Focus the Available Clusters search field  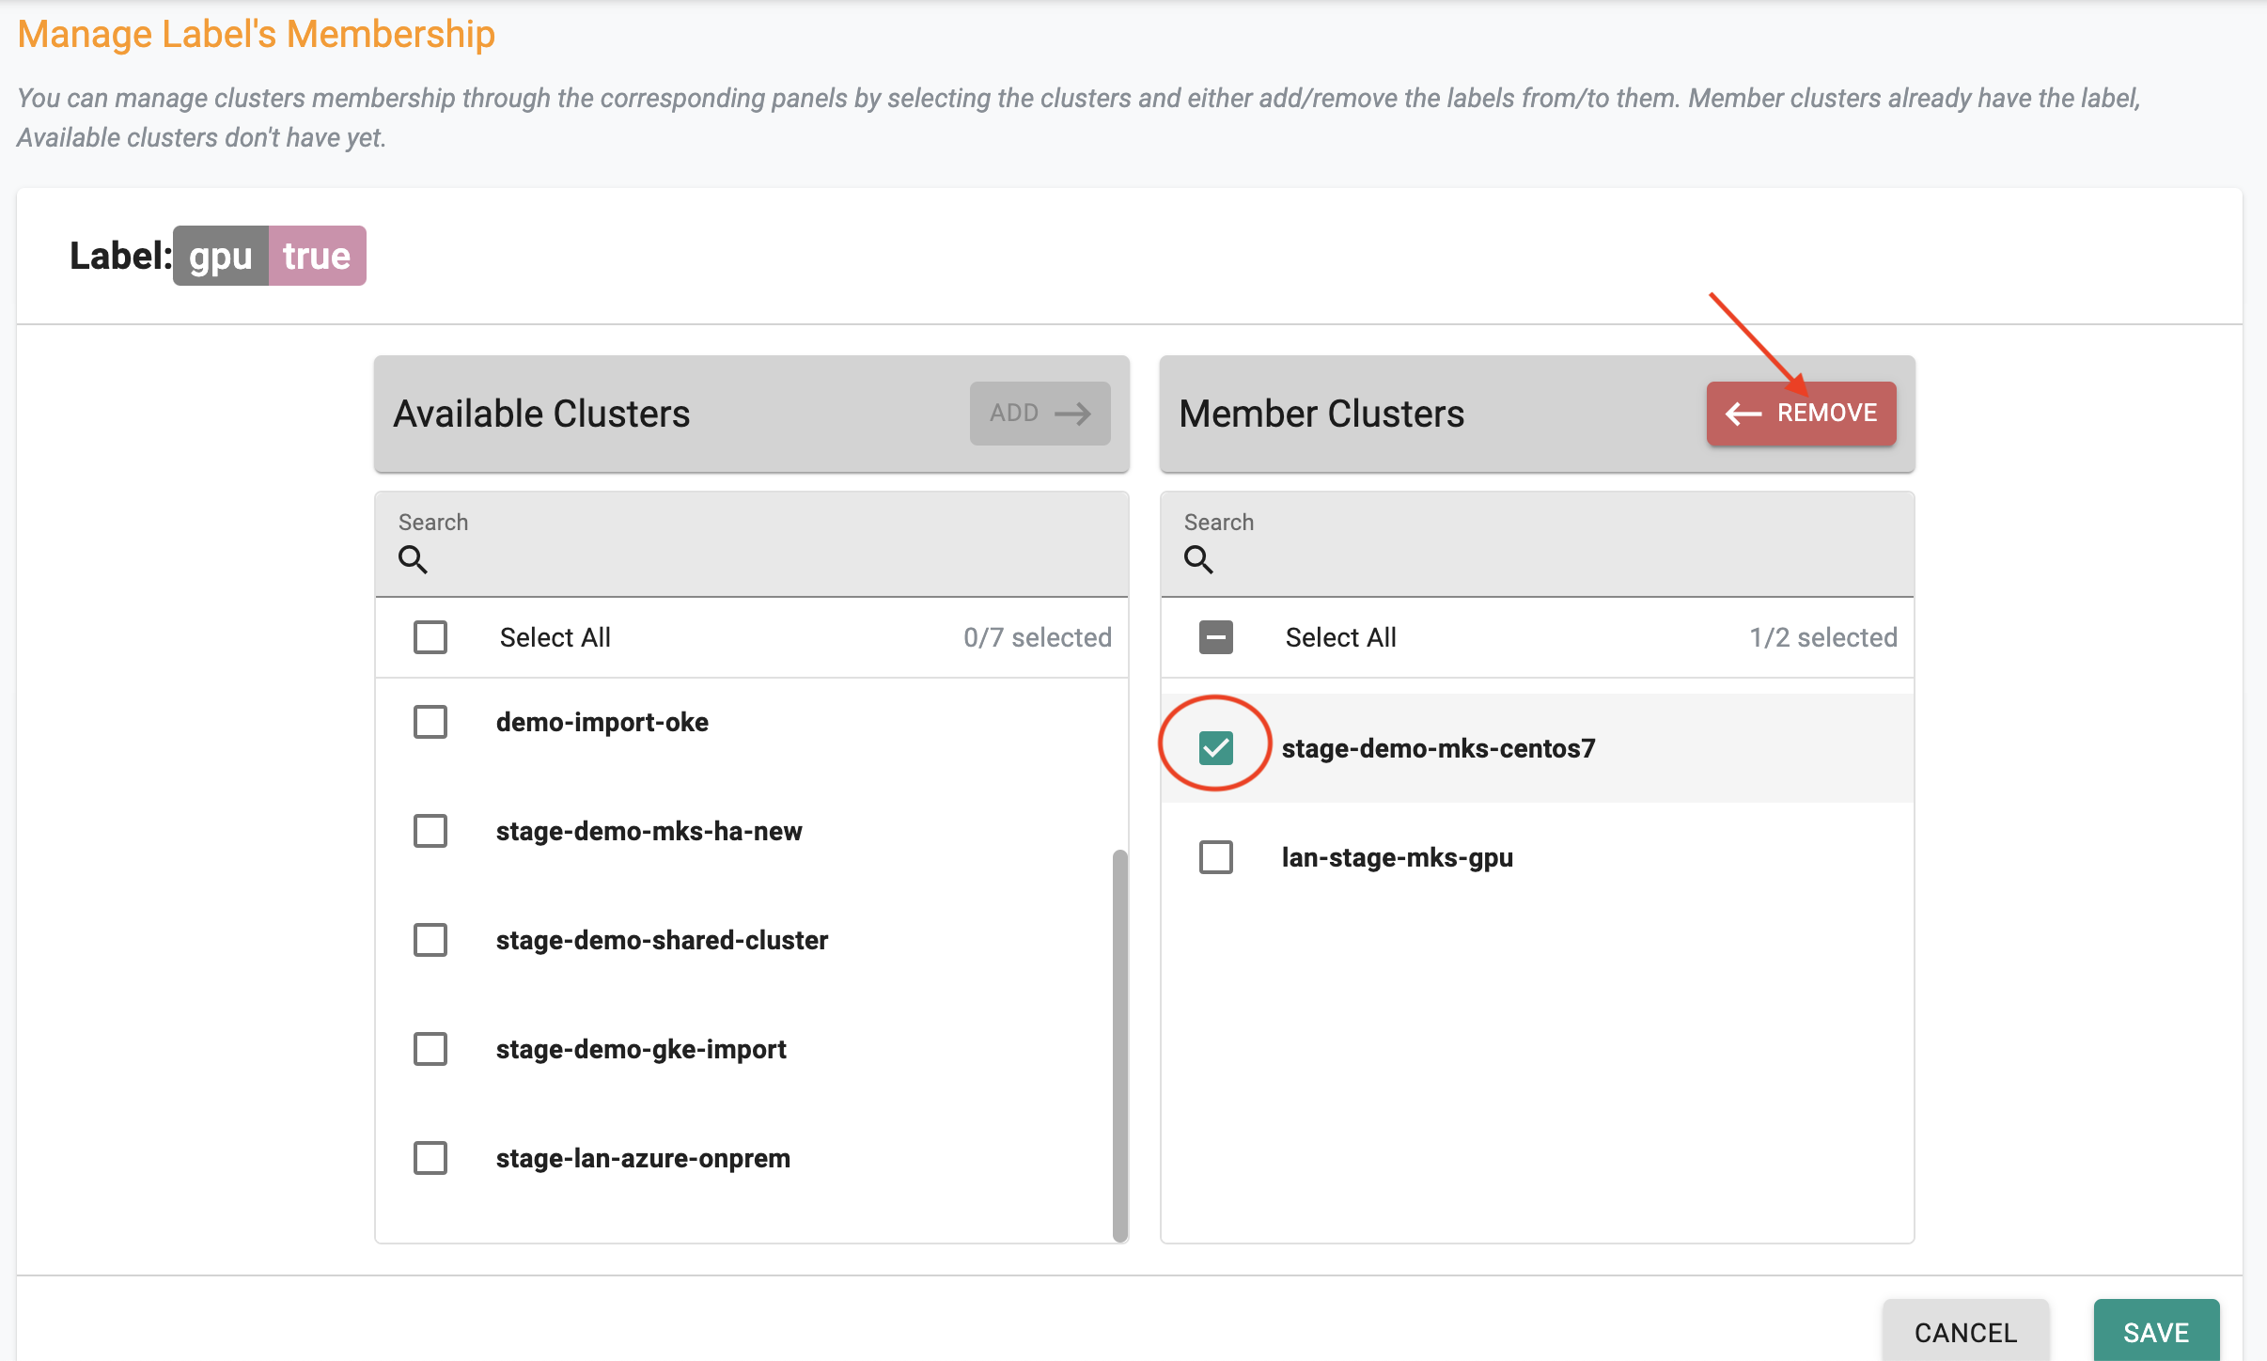752,544
